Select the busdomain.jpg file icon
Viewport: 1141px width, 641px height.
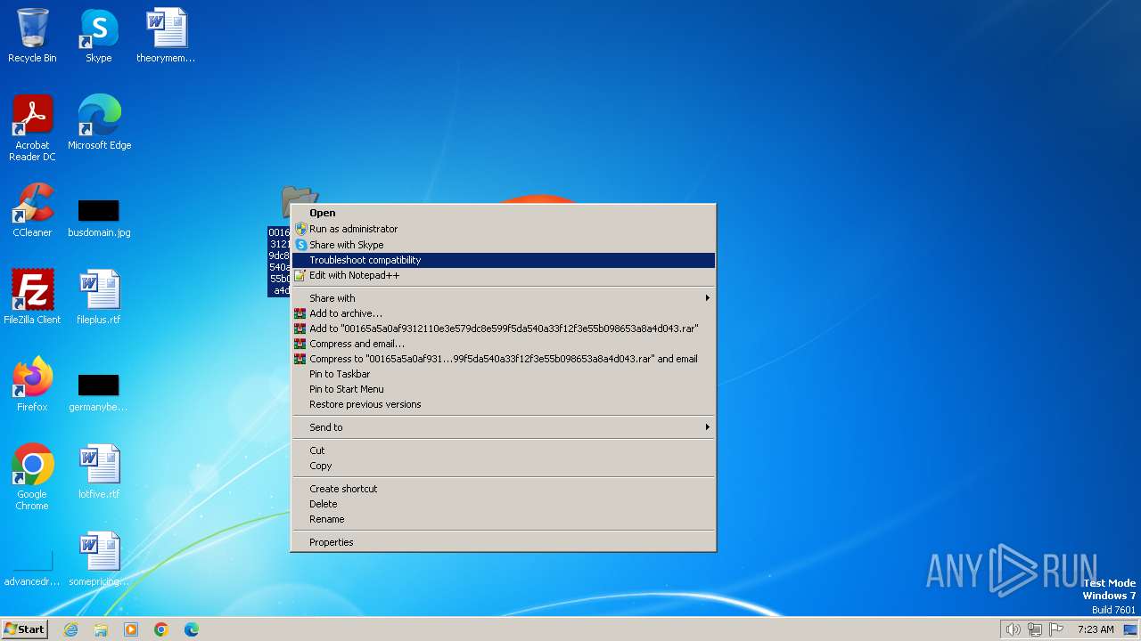click(x=99, y=218)
